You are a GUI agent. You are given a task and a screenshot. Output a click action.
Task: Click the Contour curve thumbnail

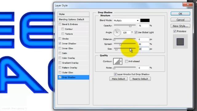pos(116,61)
